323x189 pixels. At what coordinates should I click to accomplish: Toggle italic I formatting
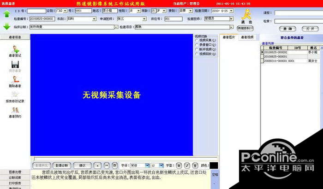tap(187, 165)
